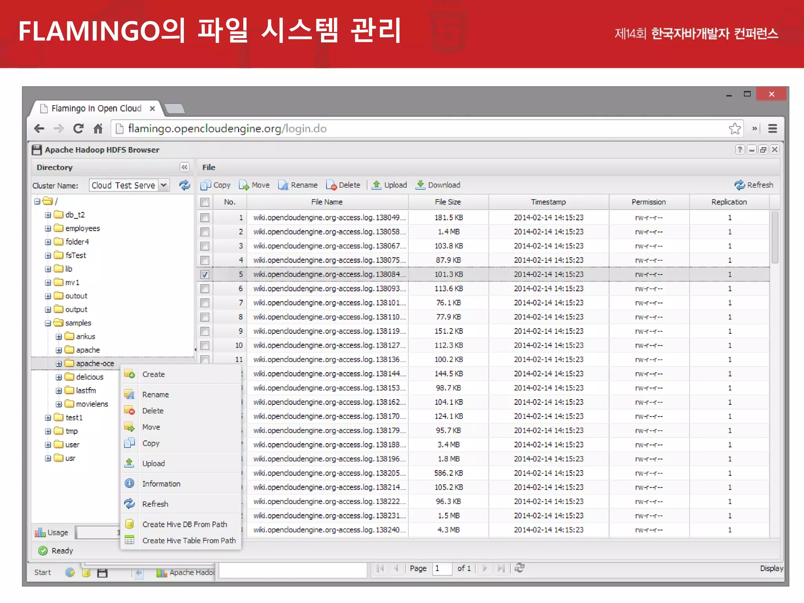
Task: Click Apache Hadoop taskbar button
Action: [186, 572]
